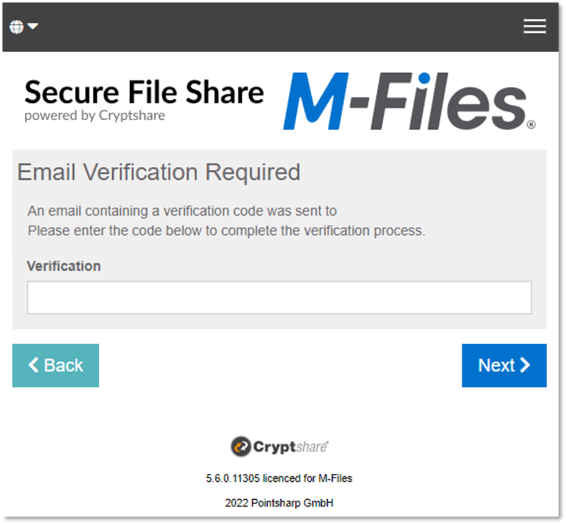Image resolution: width=566 pixels, height=524 pixels.
Task: Click the Email Verification Required heading
Action: (159, 172)
